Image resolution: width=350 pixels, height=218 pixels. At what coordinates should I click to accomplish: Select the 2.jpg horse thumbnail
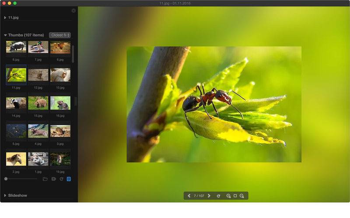[16, 159]
